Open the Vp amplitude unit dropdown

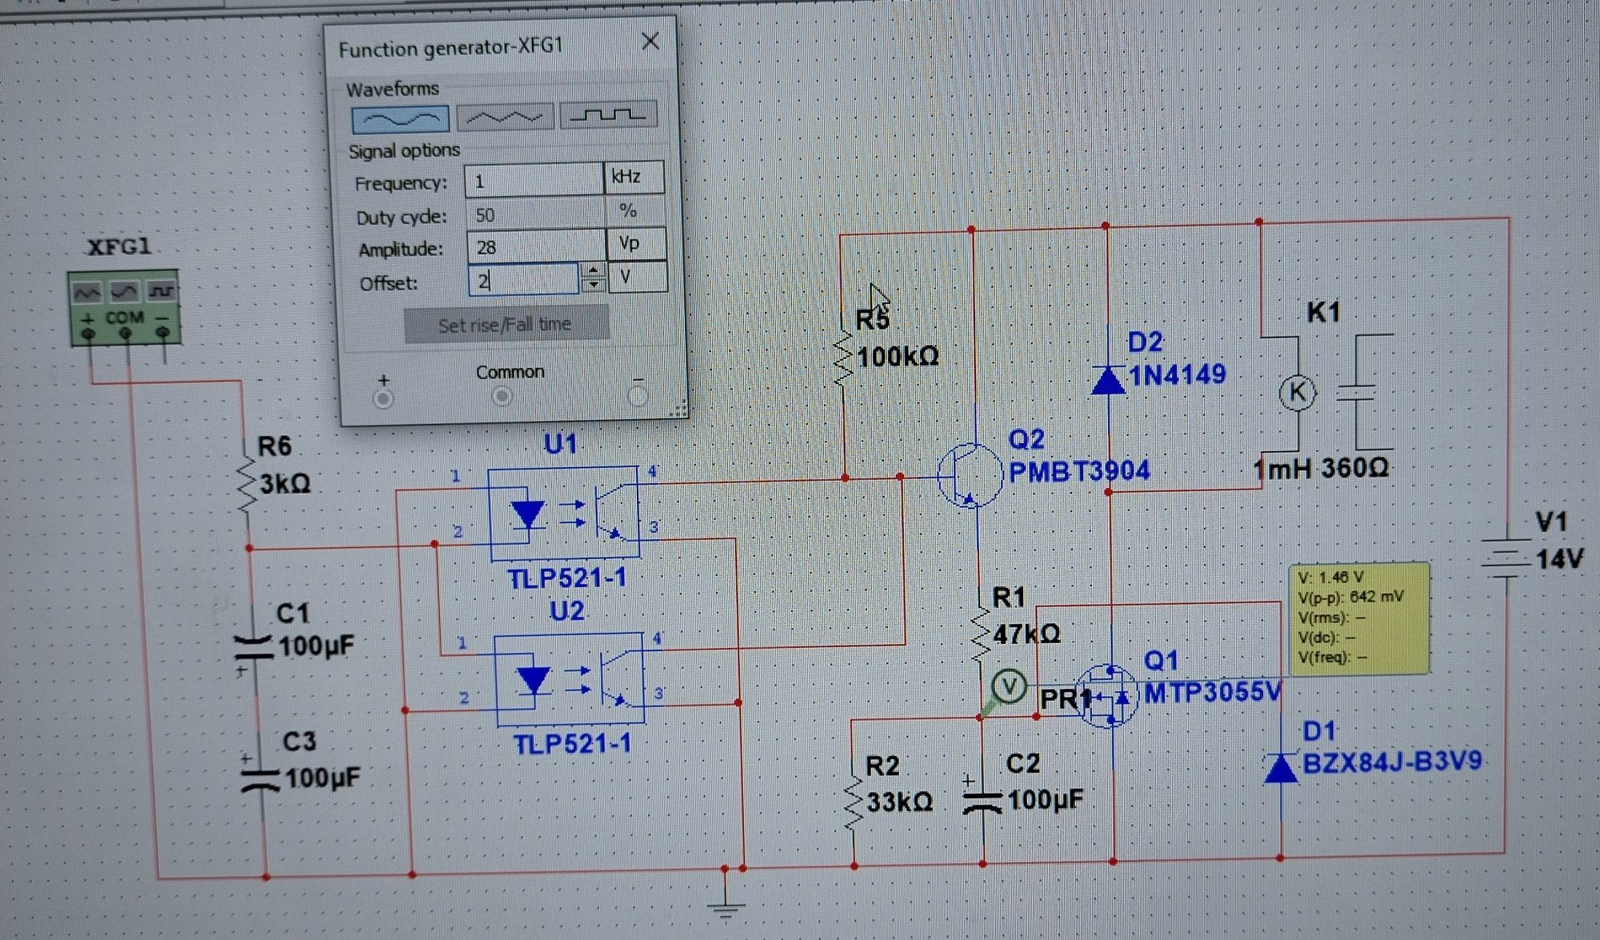636,244
